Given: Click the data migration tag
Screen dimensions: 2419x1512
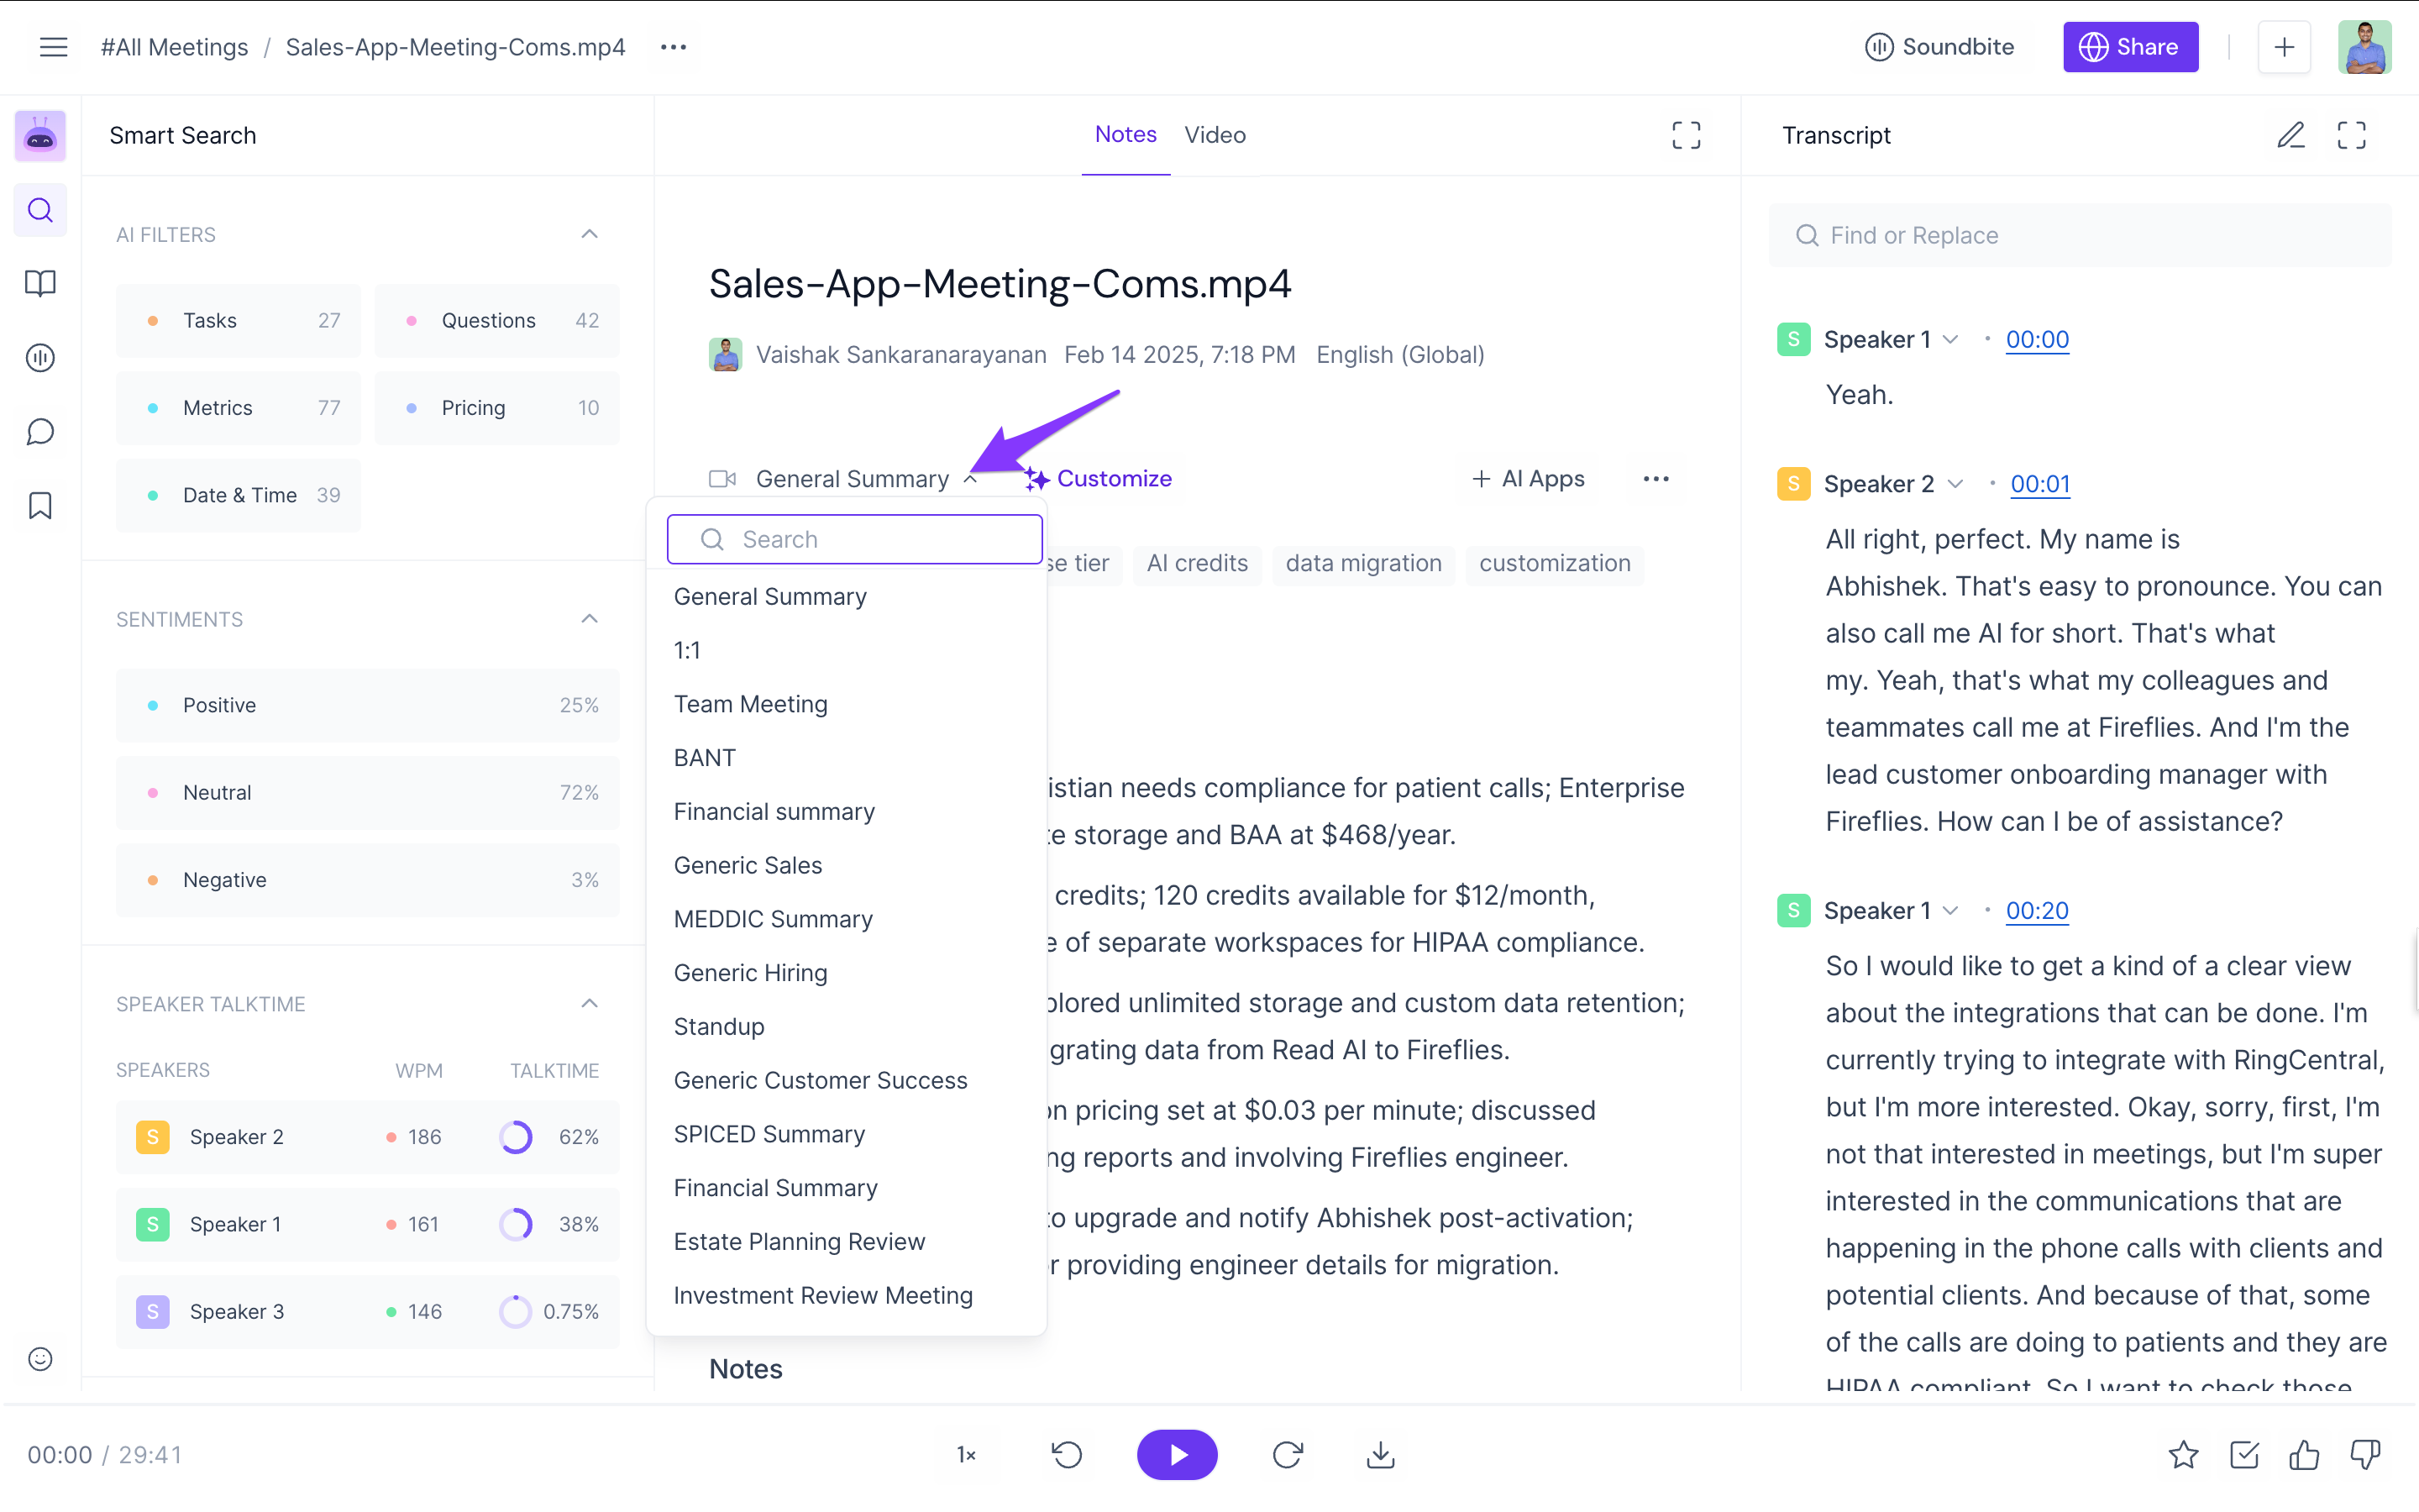Looking at the screenshot, I should [x=1362, y=563].
